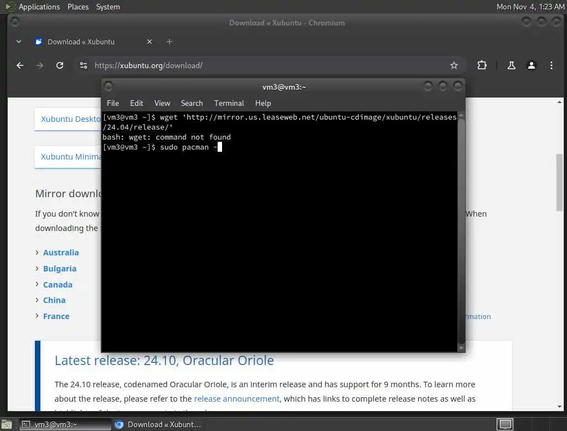Open the Xubuntu Desktop download tab
567x431 pixels.
pos(68,119)
